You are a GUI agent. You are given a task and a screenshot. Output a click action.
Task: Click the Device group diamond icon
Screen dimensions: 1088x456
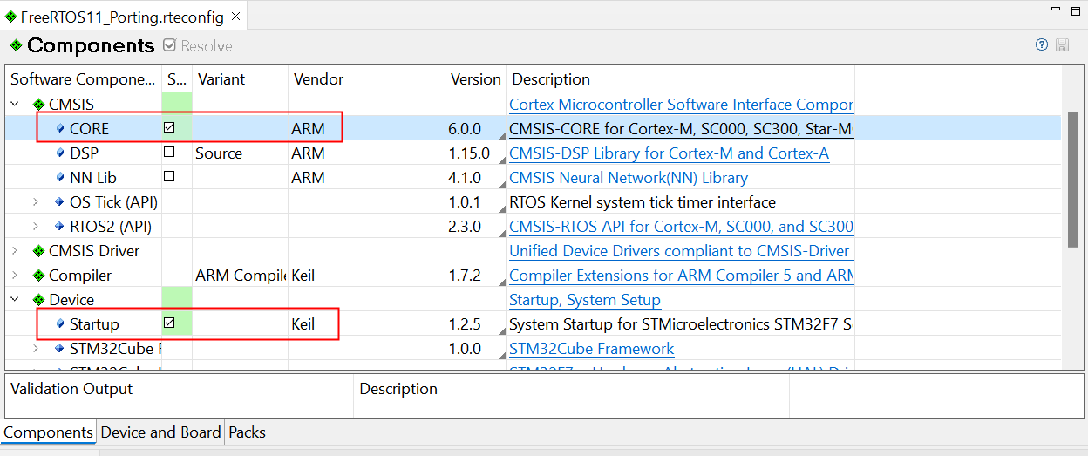(38, 300)
